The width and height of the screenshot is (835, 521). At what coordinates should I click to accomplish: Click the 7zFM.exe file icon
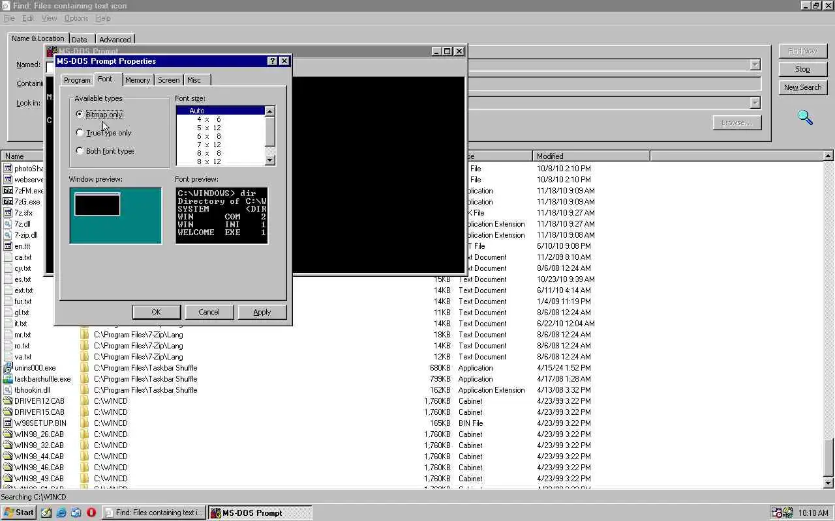[x=8, y=191]
